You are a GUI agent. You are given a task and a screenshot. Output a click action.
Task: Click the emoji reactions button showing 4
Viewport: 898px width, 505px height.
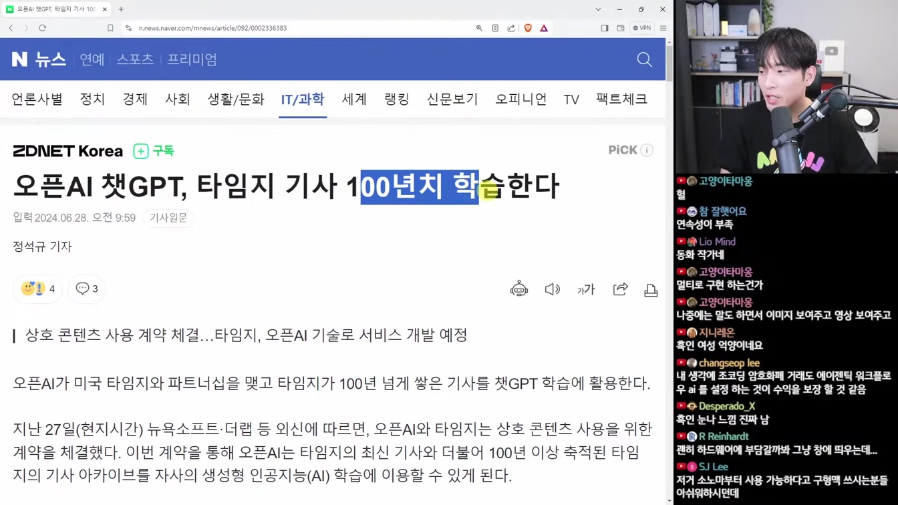38,289
